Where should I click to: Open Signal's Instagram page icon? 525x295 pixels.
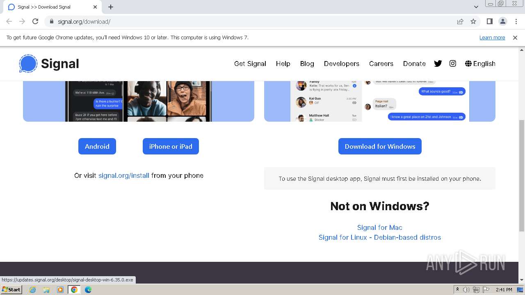[x=453, y=64]
